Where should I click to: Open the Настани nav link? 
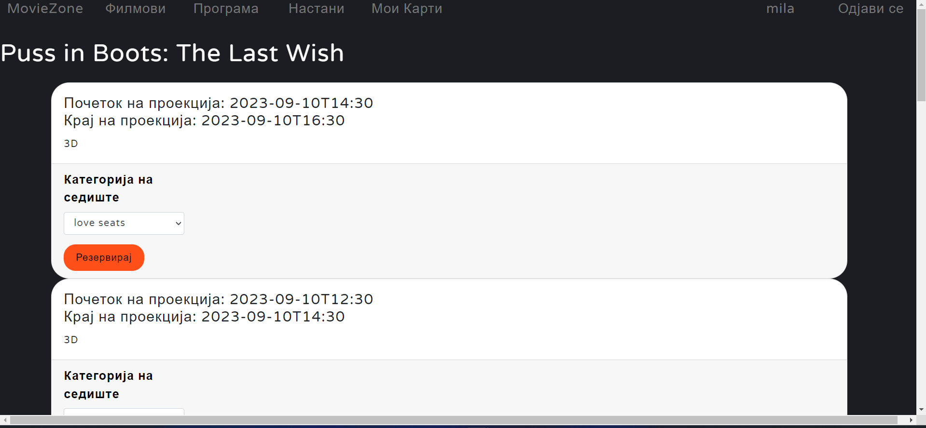click(x=317, y=9)
